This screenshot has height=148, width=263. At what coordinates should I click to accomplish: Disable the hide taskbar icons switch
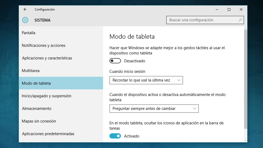point(115,136)
